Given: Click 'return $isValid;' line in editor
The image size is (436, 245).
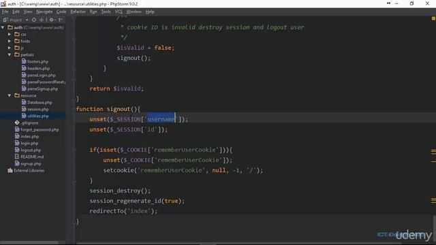Looking at the screenshot, I should [116, 88].
